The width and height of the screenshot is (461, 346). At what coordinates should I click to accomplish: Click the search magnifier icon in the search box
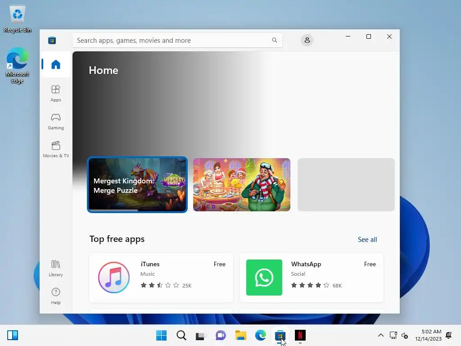coord(274,40)
